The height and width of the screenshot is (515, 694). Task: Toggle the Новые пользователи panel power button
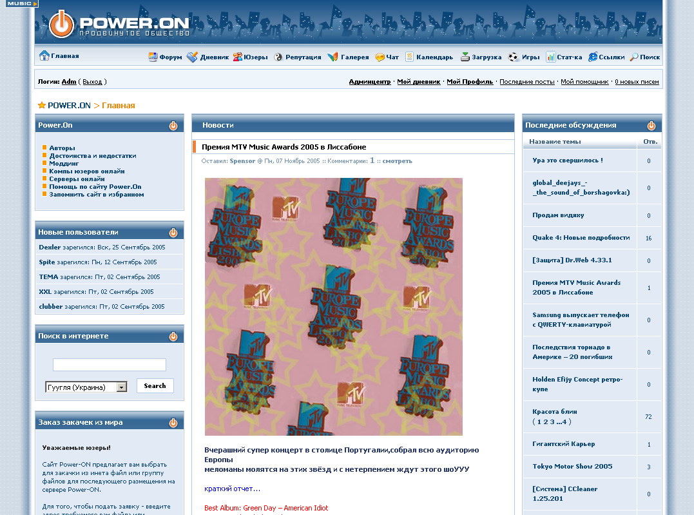pos(173,233)
